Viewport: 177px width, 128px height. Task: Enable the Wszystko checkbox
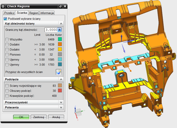coord(7,40)
